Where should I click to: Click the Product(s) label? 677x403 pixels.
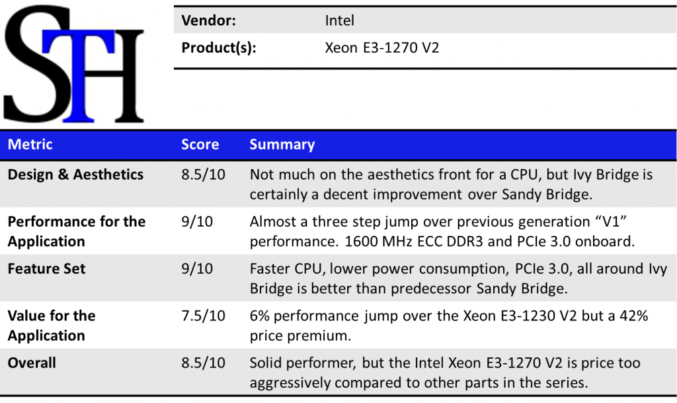[x=219, y=48]
